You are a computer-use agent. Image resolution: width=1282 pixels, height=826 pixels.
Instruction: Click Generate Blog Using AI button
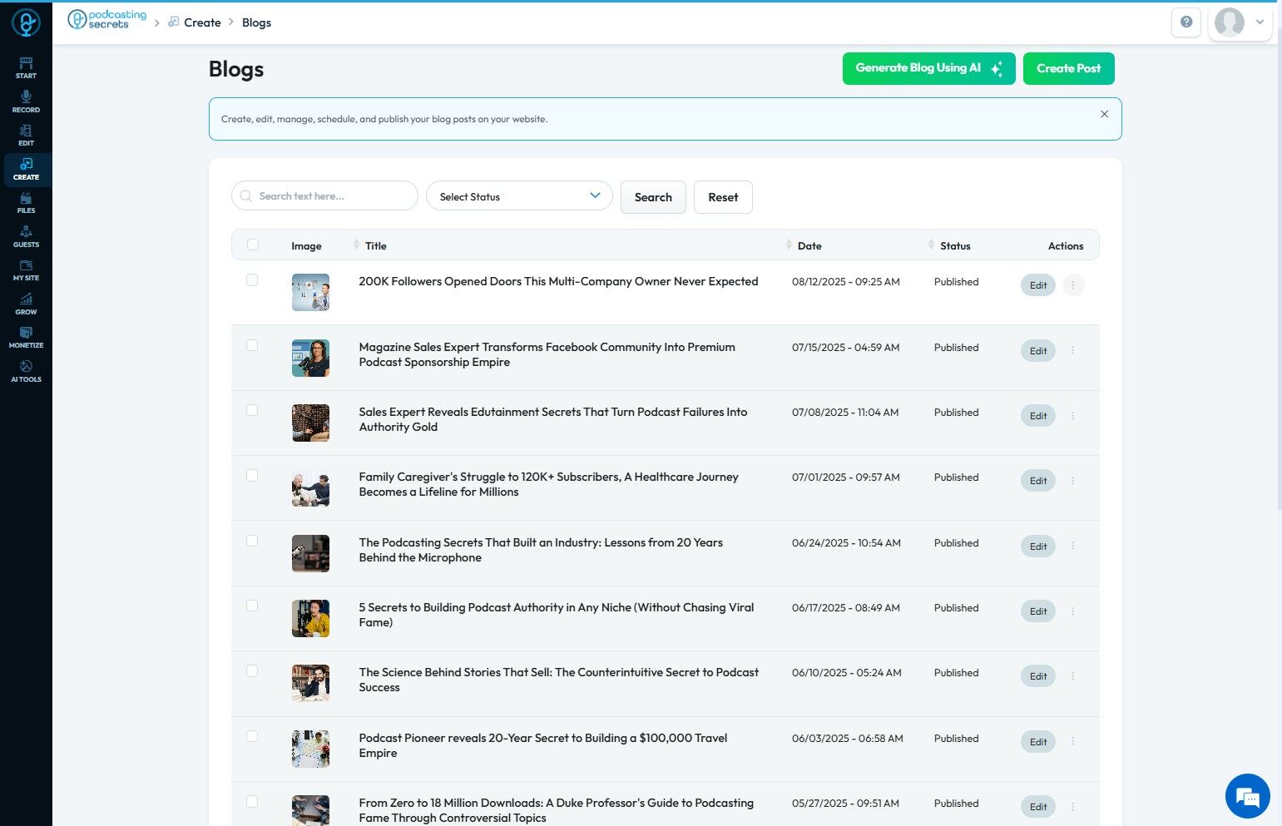(928, 68)
